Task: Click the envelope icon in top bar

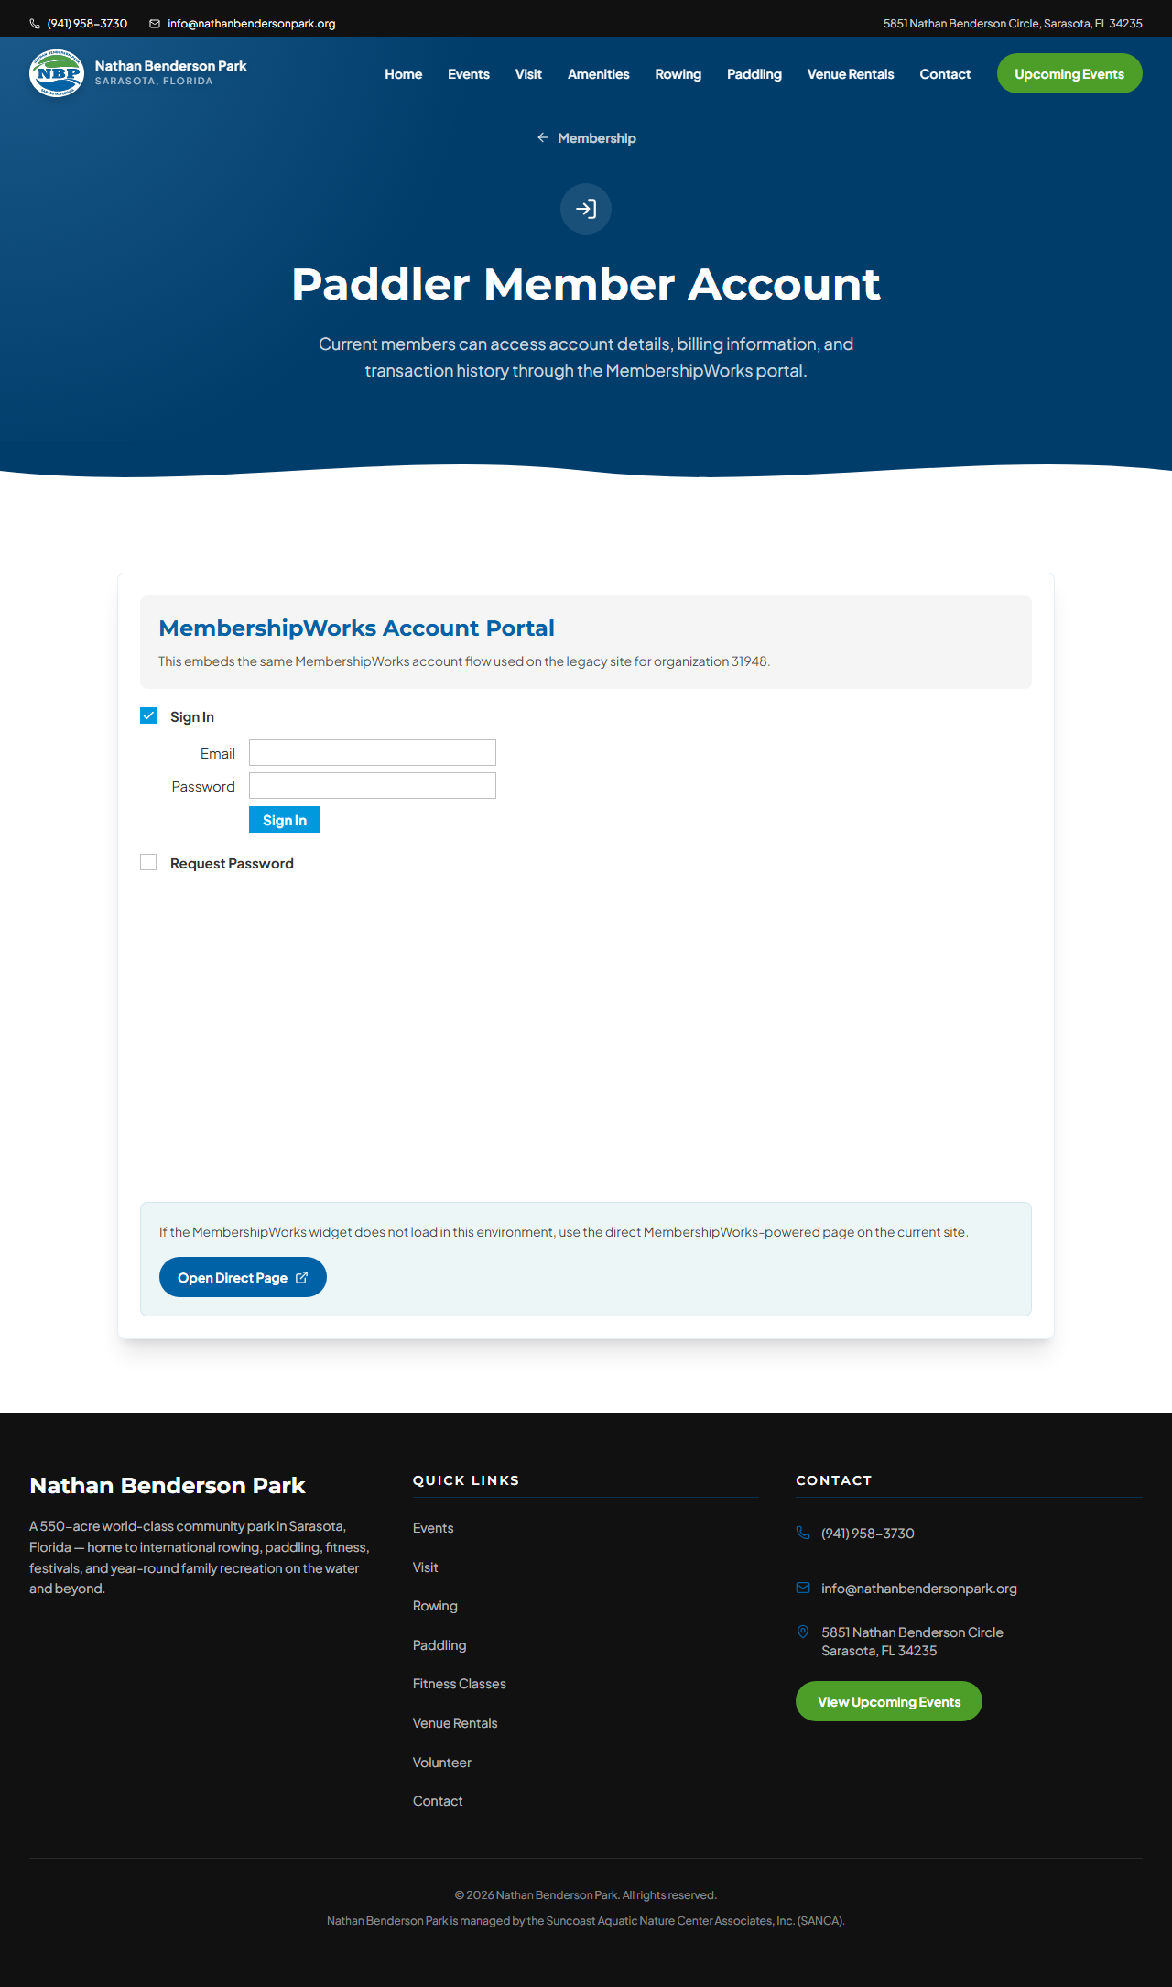Action: 155,24
